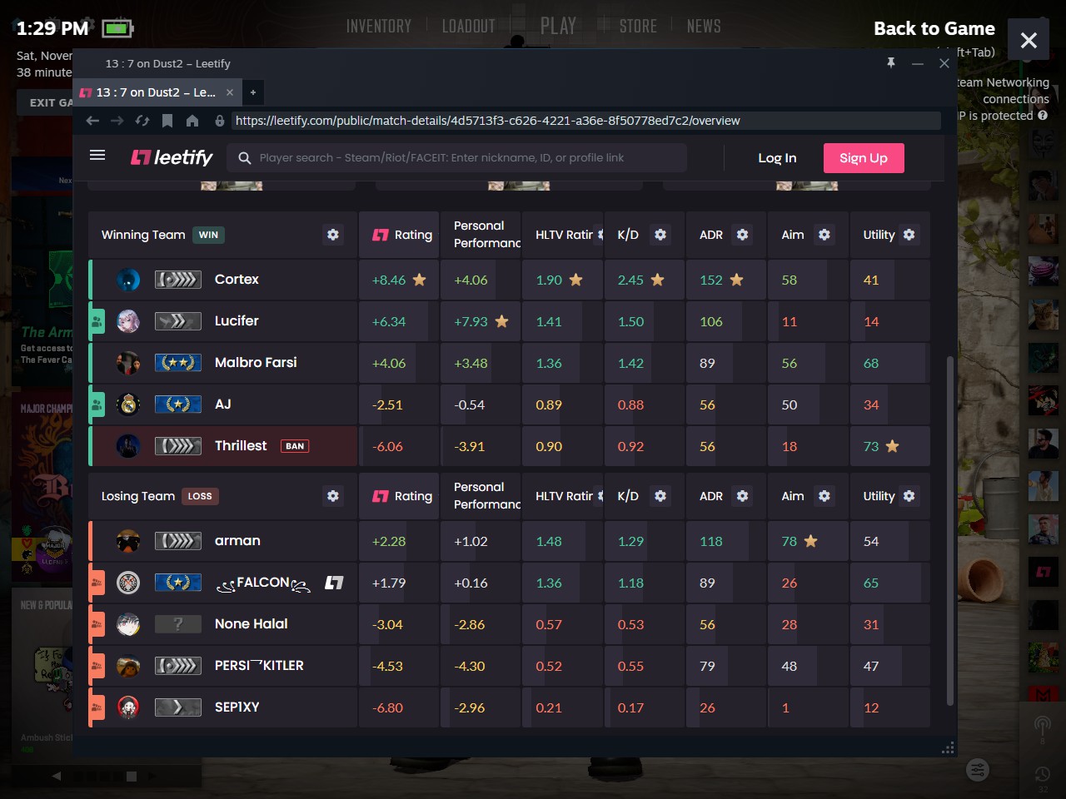Open ADR column settings in Winning Team
The image size is (1066, 799).
click(x=742, y=235)
